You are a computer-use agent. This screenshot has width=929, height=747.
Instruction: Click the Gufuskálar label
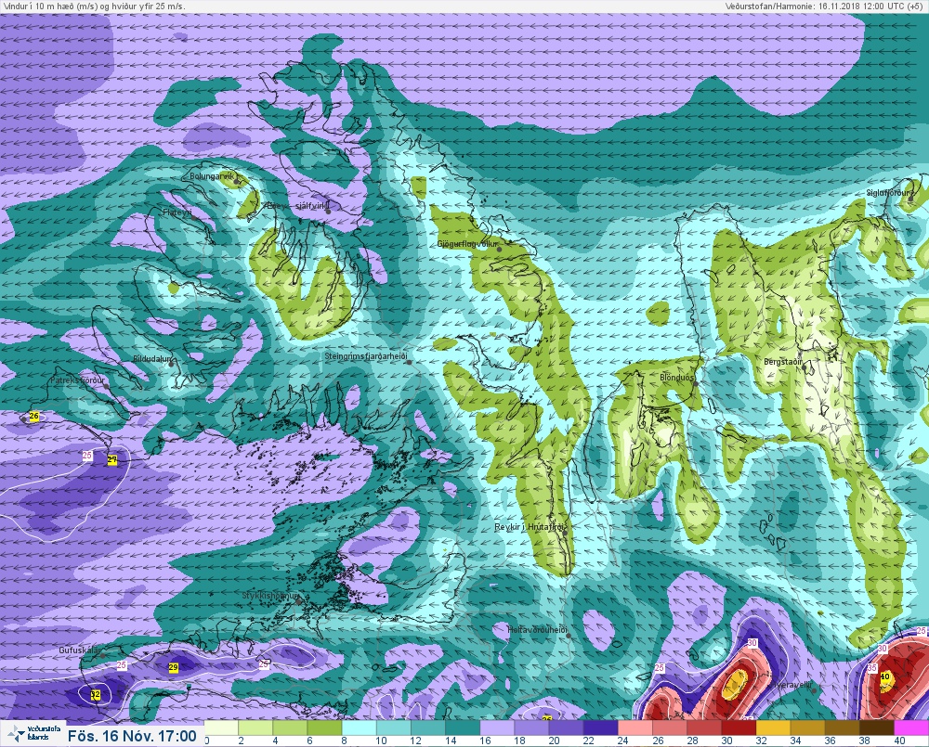[x=81, y=650]
